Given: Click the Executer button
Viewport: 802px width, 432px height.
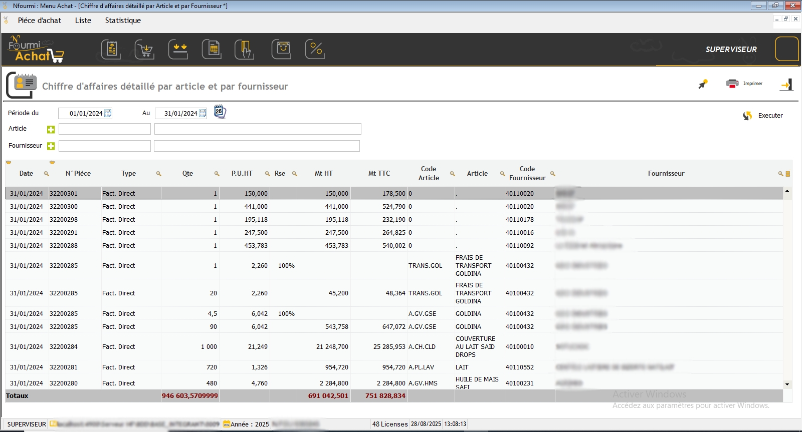Looking at the screenshot, I should coord(763,116).
